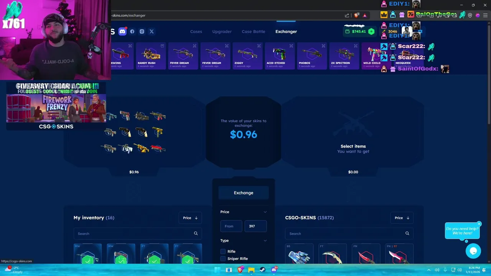Close the 'Do you need help?' popup

pos(479,223)
